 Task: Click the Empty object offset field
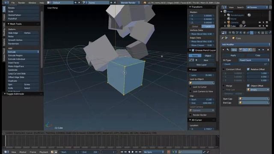(x=258, y=90)
